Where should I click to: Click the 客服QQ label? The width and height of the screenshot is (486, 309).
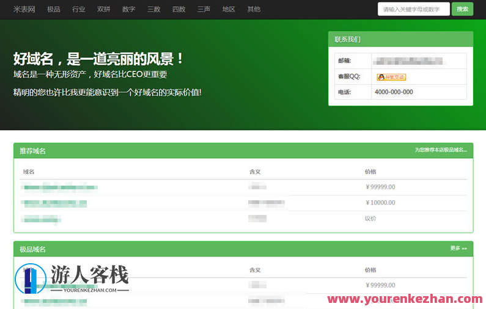(349, 76)
